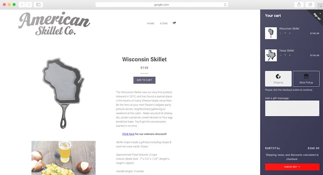
Task: Toggle the browser sidebar icon
Action: coord(38,4)
